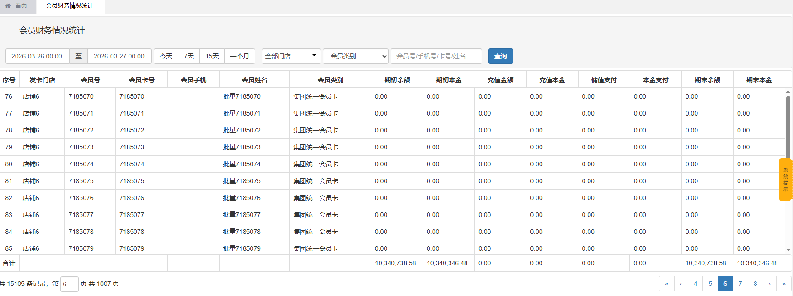The width and height of the screenshot is (793, 296).
Task: Go to previous page with ‹ icon
Action: coord(681,284)
